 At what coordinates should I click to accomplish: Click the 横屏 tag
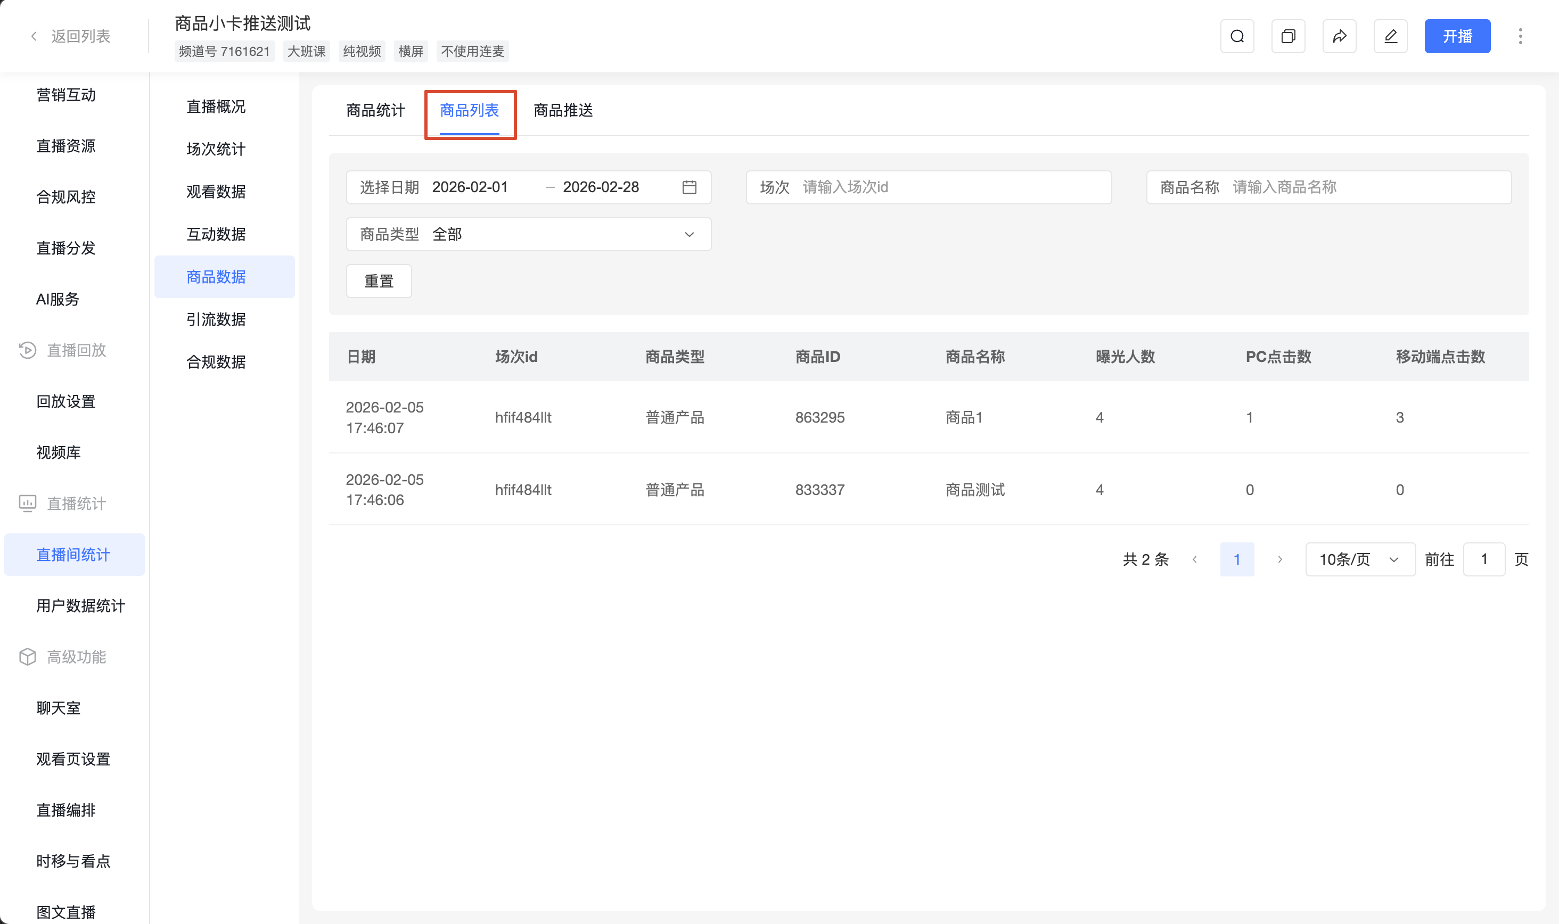click(411, 51)
